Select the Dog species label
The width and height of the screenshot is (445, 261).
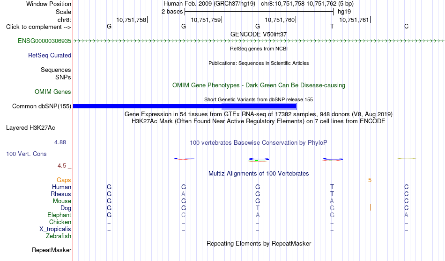(x=66, y=208)
